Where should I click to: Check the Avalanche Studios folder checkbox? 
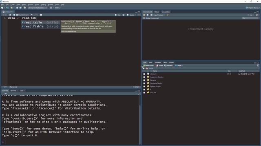tap(144, 77)
